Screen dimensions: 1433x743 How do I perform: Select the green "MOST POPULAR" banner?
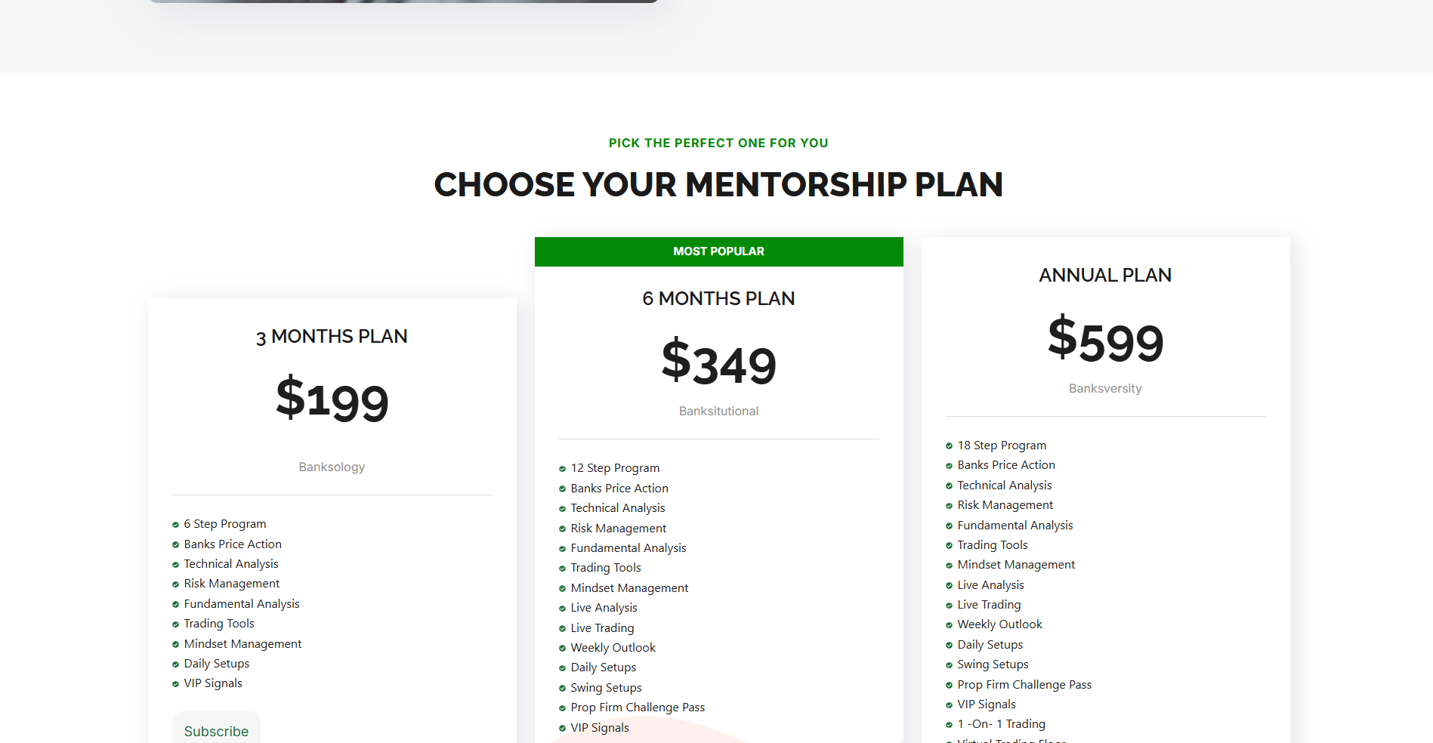click(718, 251)
